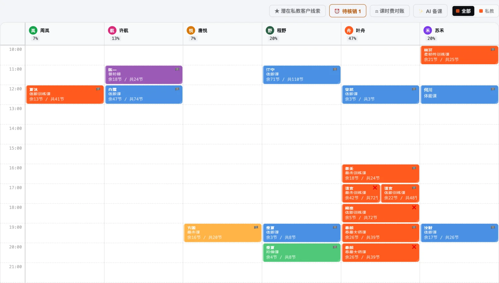Click the 47% utilization badge under 叶舟
This screenshot has height=283, width=499.
(x=352, y=38)
